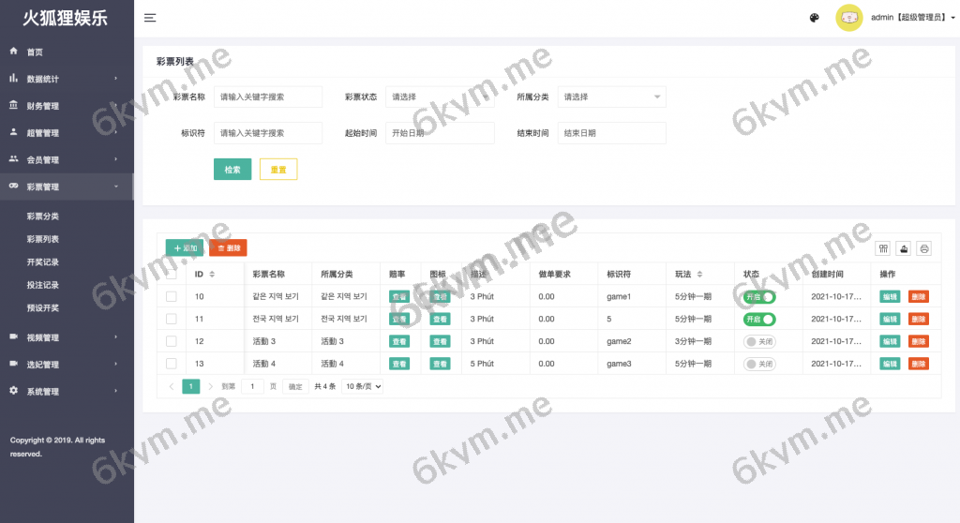Screen dimensions: 960x523
Task: Click the export table icon
Action: coord(904,248)
